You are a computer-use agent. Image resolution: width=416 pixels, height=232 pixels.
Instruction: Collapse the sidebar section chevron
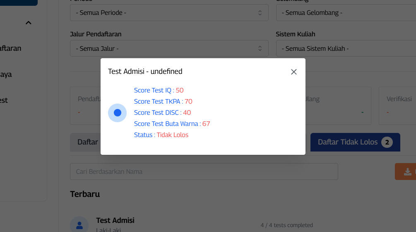tap(28, 23)
